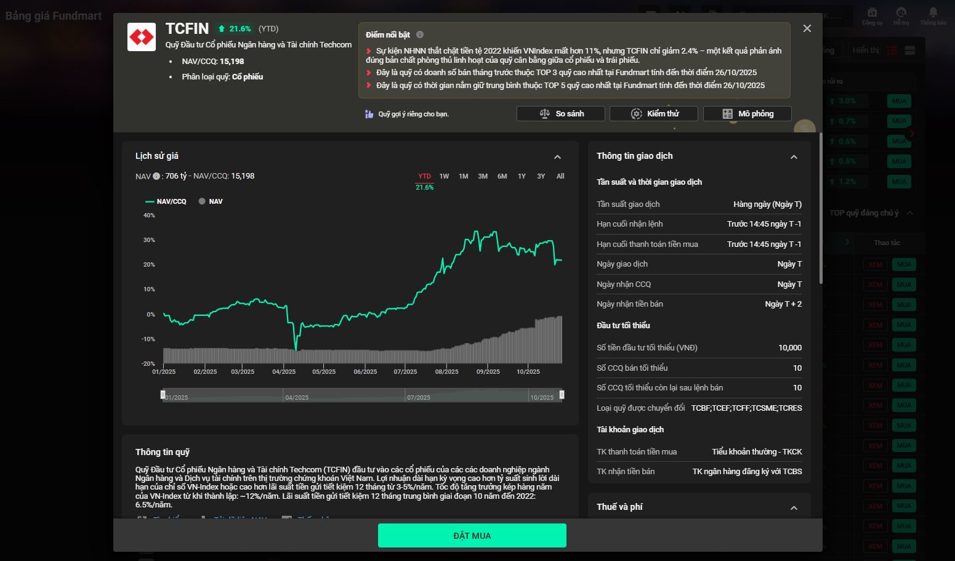Click the Mô phỏng simulation button

(747, 114)
